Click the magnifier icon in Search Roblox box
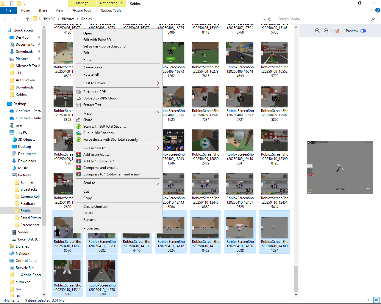Viewport: 381px width, 304px height. [373, 19]
